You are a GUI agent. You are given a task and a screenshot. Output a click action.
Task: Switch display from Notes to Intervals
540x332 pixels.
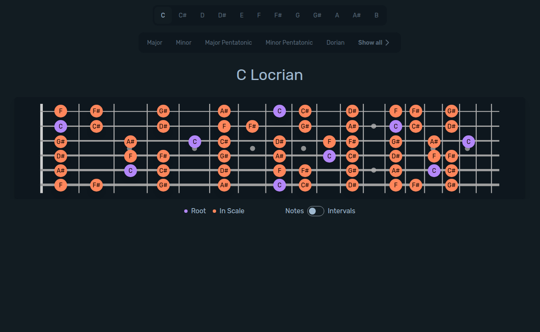(x=315, y=211)
